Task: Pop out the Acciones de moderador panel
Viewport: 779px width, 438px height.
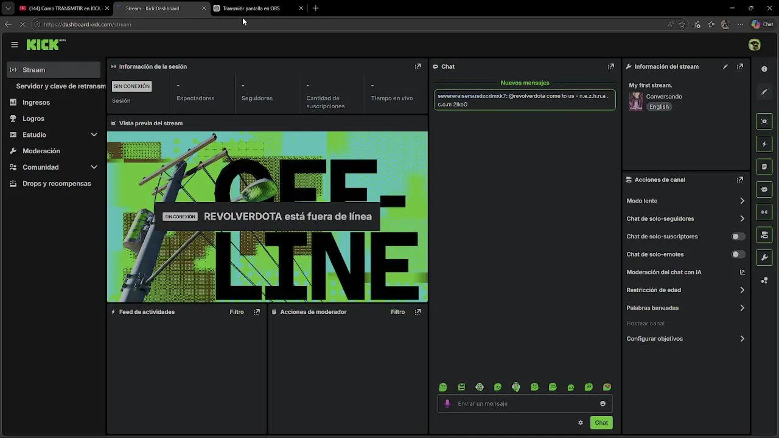Action: pyautogui.click(x=418, y=311)
